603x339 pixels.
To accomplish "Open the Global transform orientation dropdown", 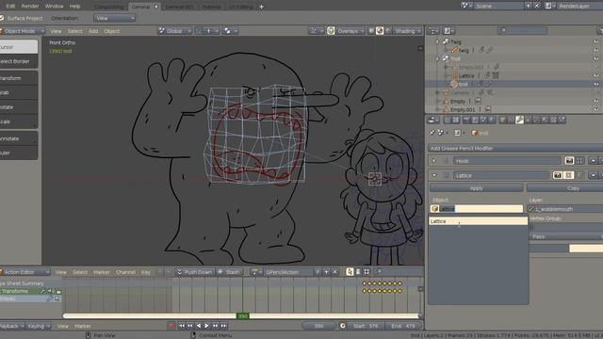I will point(175,31).
